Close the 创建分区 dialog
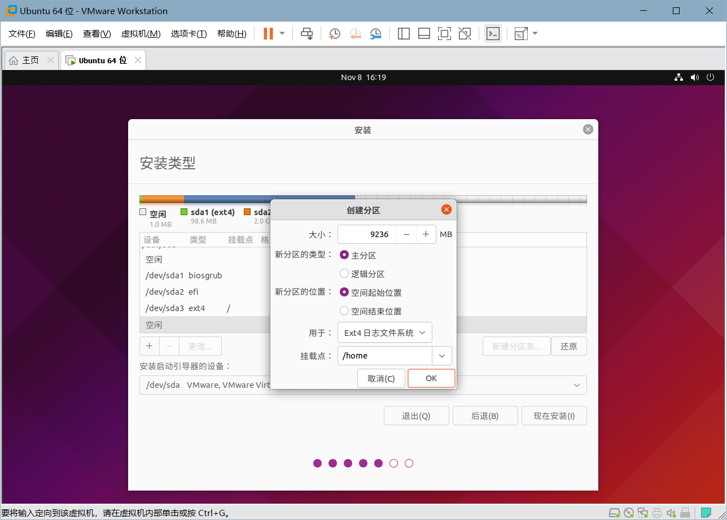This screenshot has height=520, width=727. coord(446,209)
